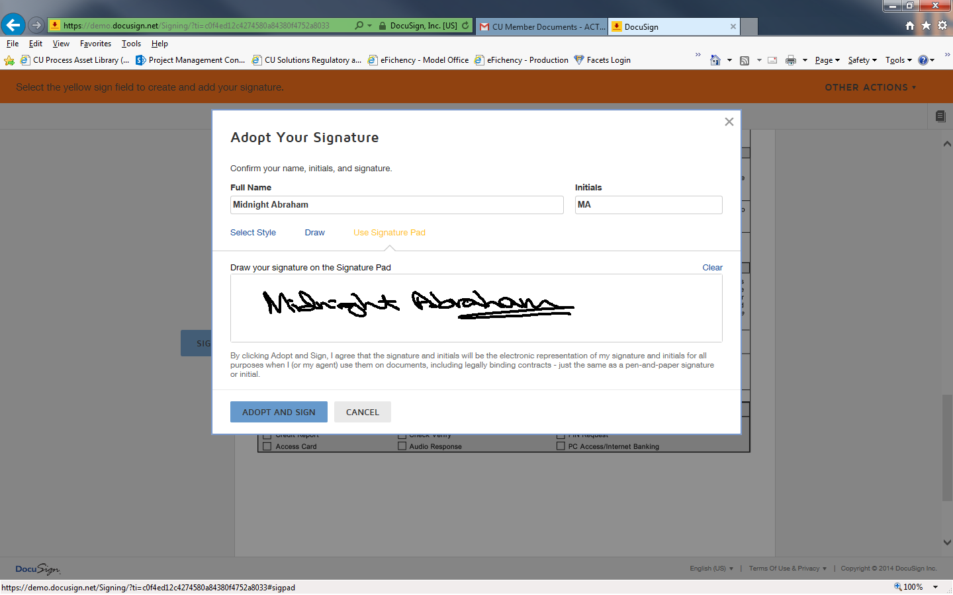The height and width of the screenshot is (595, 953).
Task: Click the ADOPT AND SIGN button
Action: [279, 412]
